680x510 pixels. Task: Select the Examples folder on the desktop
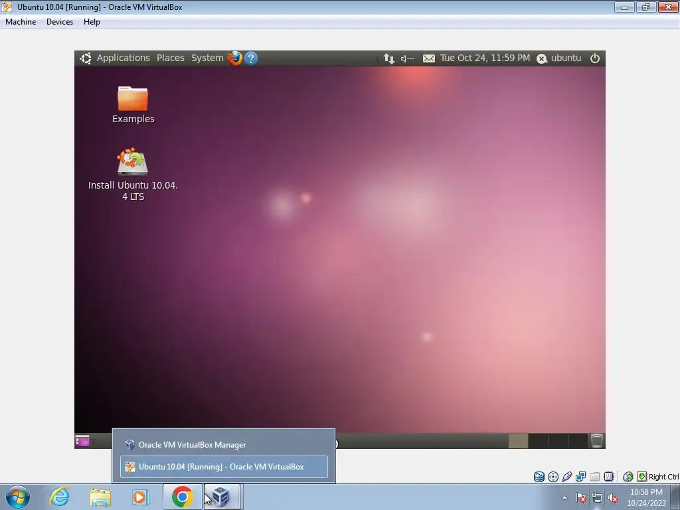(133, 105)
